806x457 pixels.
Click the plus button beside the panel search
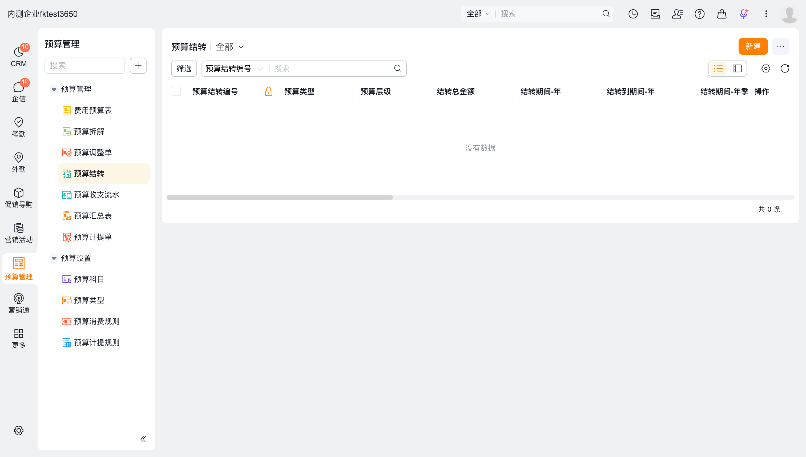click(x=138, y=66)
